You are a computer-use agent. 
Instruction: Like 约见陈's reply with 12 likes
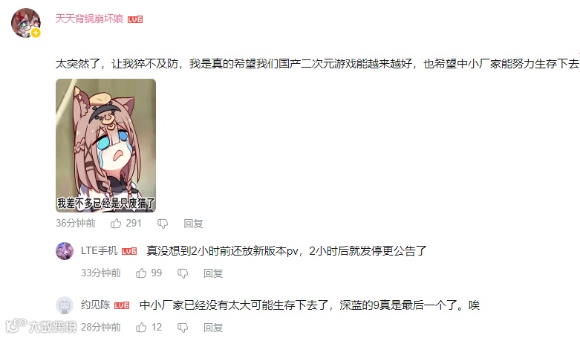pos(141,328)
